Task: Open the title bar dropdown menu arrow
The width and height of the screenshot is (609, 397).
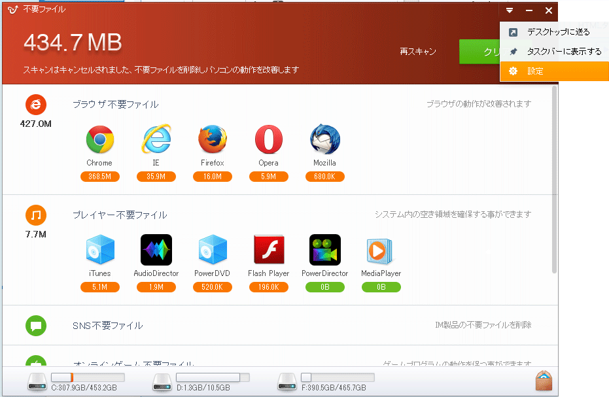Action: pos(510,10)
